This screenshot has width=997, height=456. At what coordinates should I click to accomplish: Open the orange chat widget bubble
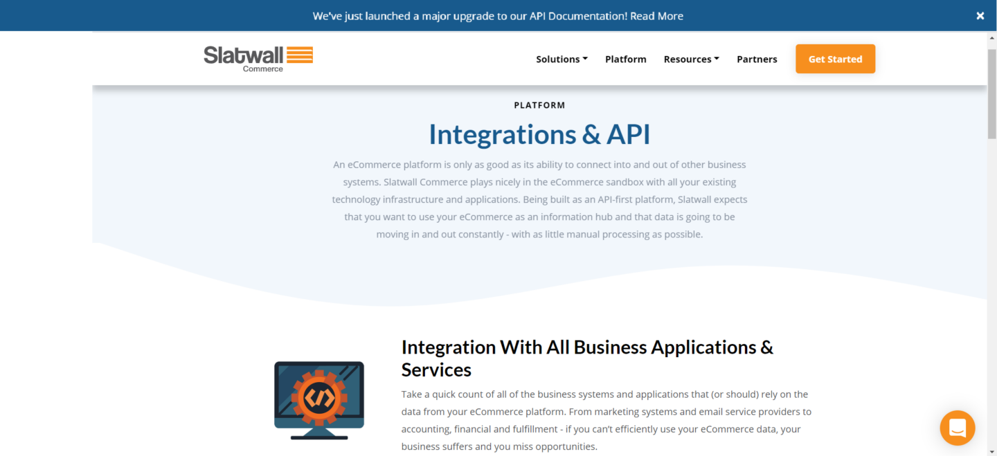[957, 428]
